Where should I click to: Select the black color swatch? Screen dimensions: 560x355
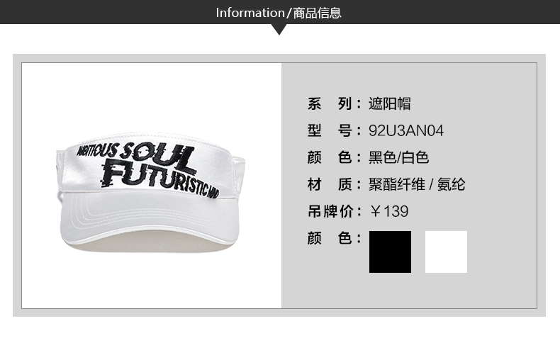coord(390,252)
